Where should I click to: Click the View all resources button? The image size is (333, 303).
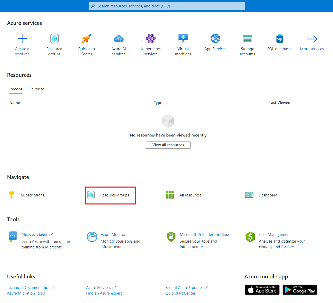tap(168, 145)
